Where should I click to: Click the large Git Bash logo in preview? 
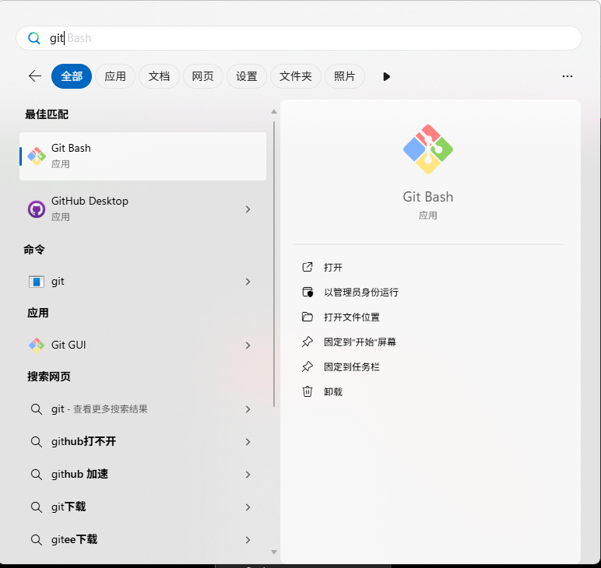427,149
